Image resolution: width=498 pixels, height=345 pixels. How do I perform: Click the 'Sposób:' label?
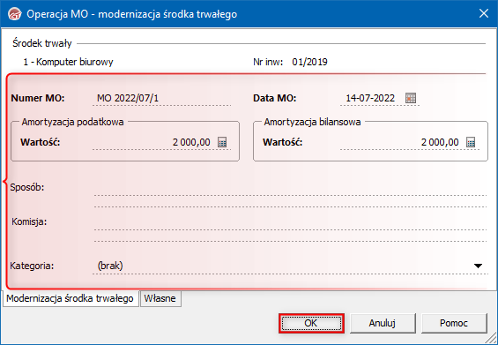(27, 187)
